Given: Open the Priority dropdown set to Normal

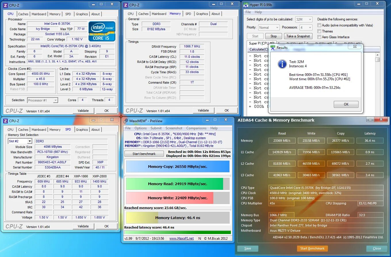Looking at the screenshot, I should tap(269, 28).
